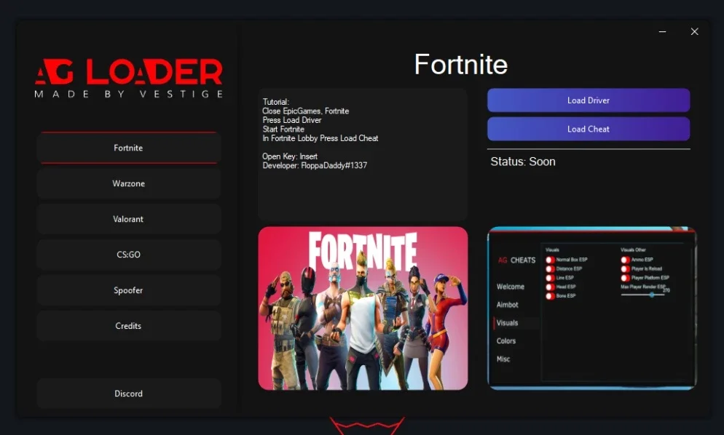Toggle Ammo ESP in cheat preview
Screen dimensions: 724x435
(625, 260)
